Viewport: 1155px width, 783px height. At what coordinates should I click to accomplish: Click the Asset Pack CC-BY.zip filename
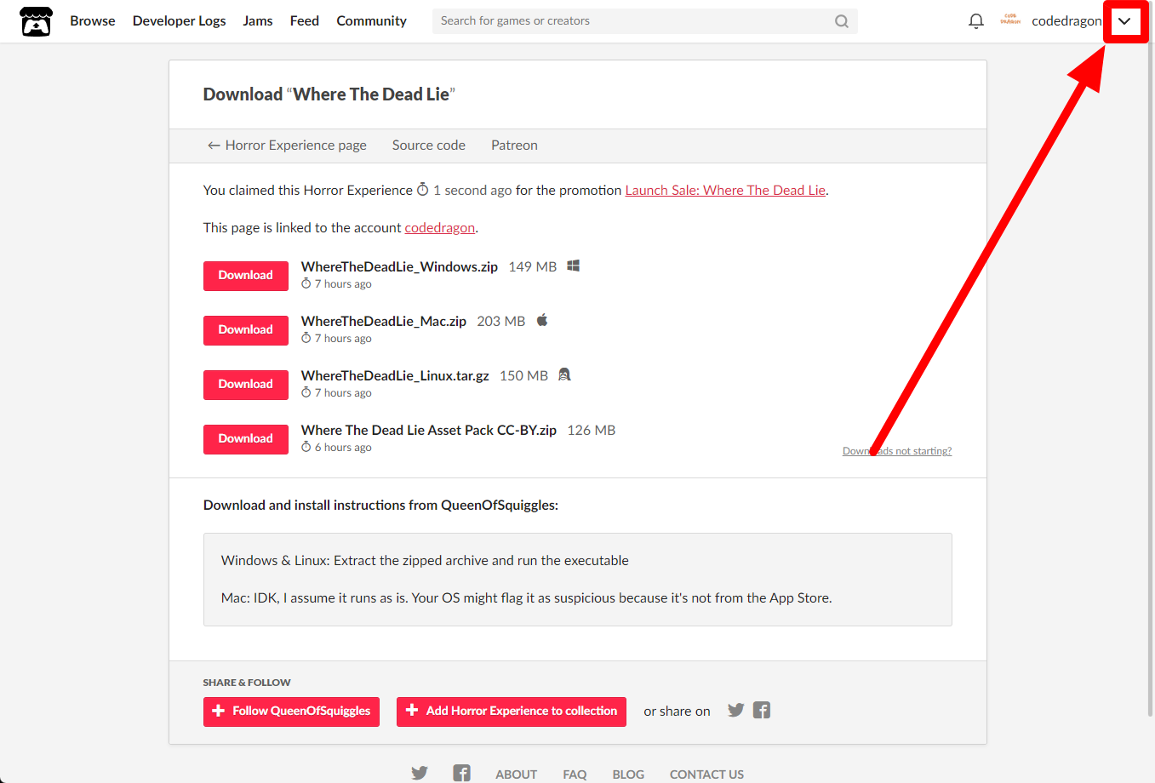[x=429, y=430]
